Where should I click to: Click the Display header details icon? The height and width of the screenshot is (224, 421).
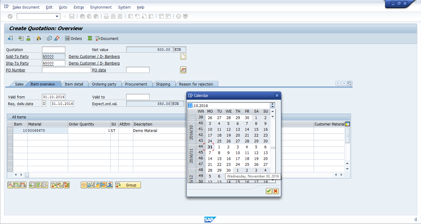[21, 38]
